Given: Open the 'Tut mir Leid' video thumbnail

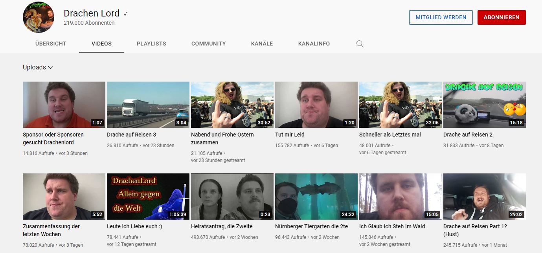Looking at the screenshot, I should click(x=316, y=105).
